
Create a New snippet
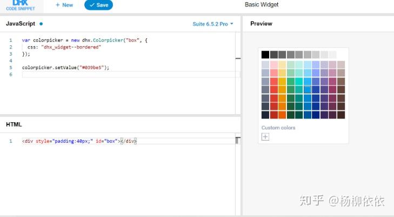[x=64, y=5]
